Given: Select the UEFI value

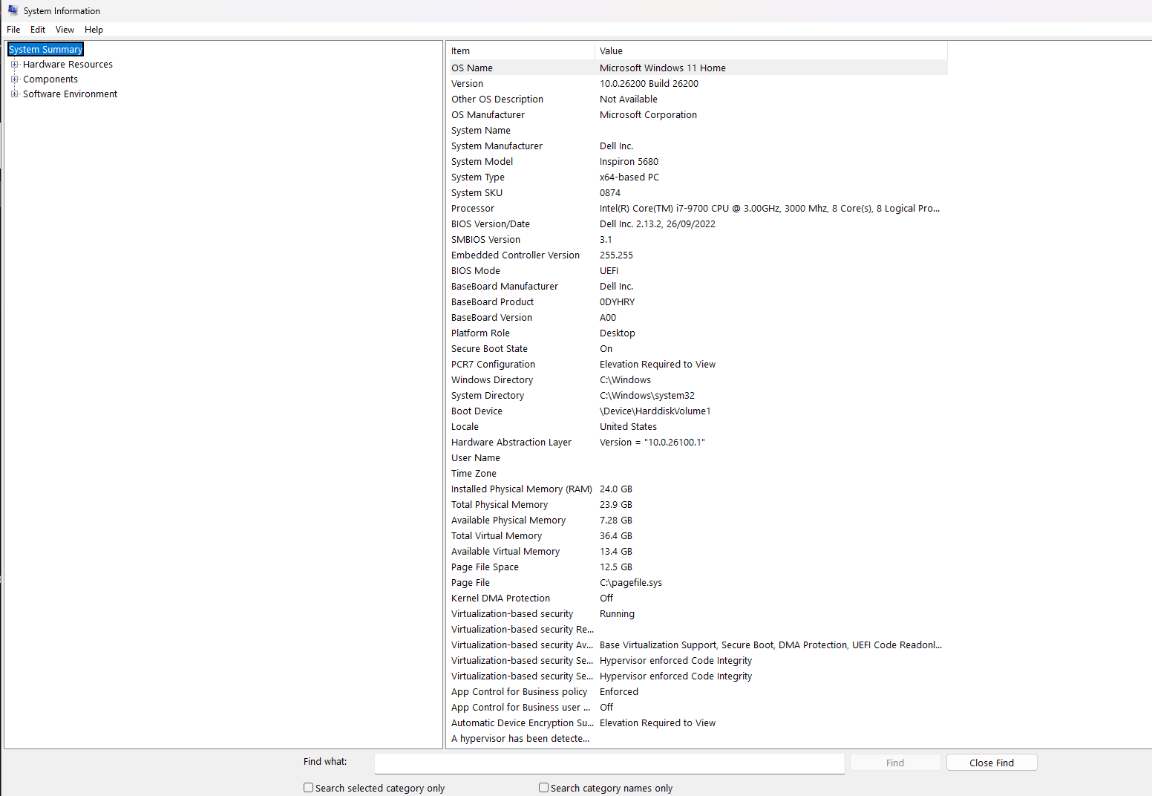Looking at the screenshot, I should [609, 271].
